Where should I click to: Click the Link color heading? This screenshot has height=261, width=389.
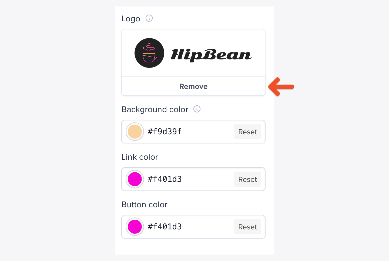pyautogui.click(x=140, y=157)
